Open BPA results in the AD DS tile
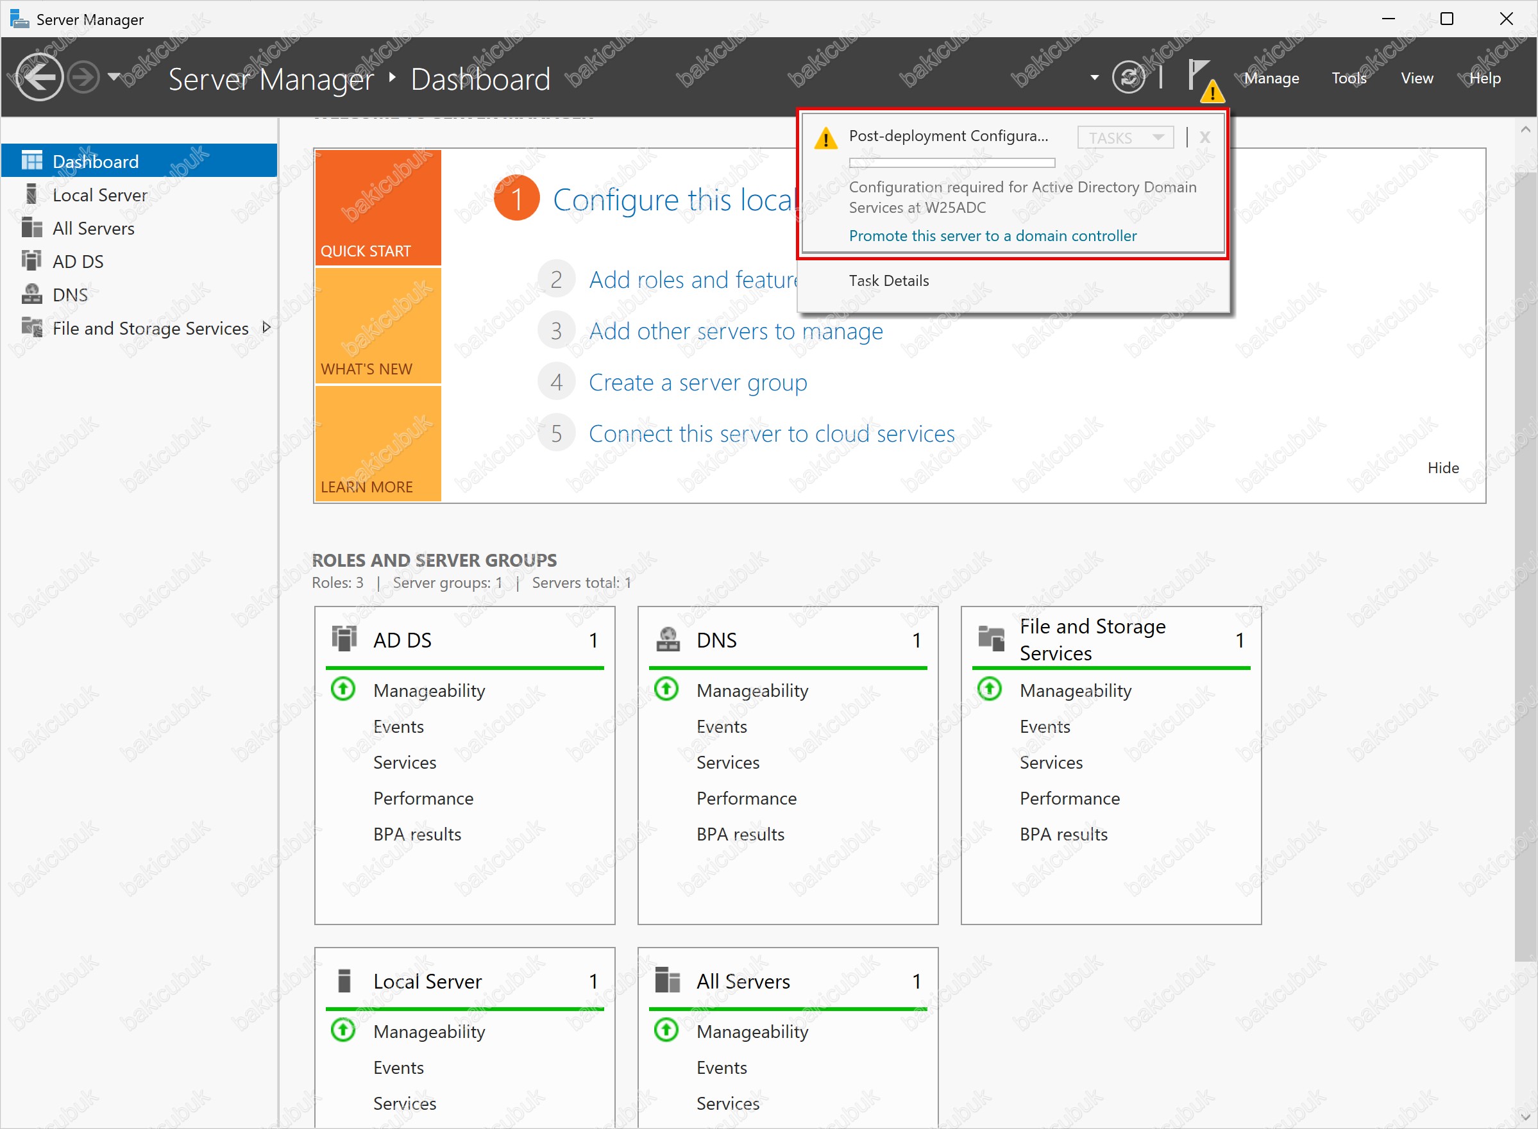This screenshot has height=1129, width=1538. (x=417, y=833)
